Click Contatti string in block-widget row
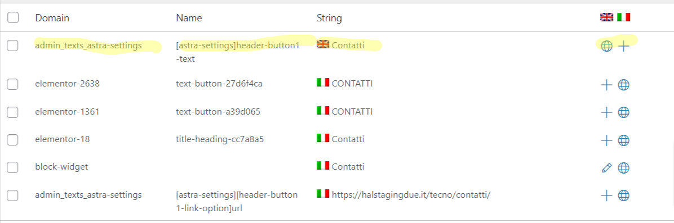Screen dimensions: 674x223 click(x=348, y=167)
